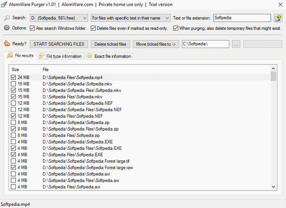Toggle Delete files even if marked as read-only

pos(93,28)
